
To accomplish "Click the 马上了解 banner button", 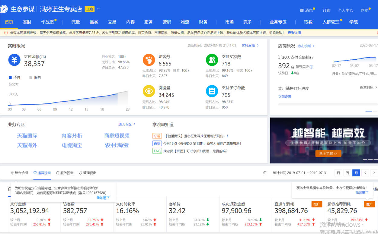I will [x=328, y=153].
